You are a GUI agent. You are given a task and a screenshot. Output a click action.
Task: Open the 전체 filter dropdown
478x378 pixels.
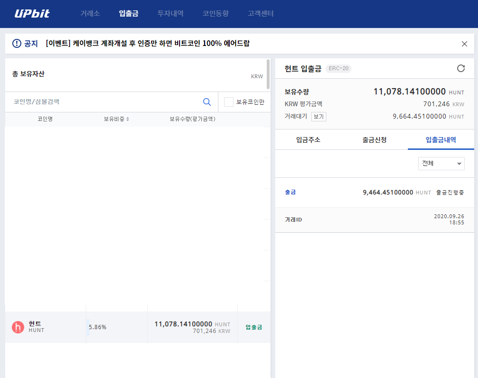(441, 164)
